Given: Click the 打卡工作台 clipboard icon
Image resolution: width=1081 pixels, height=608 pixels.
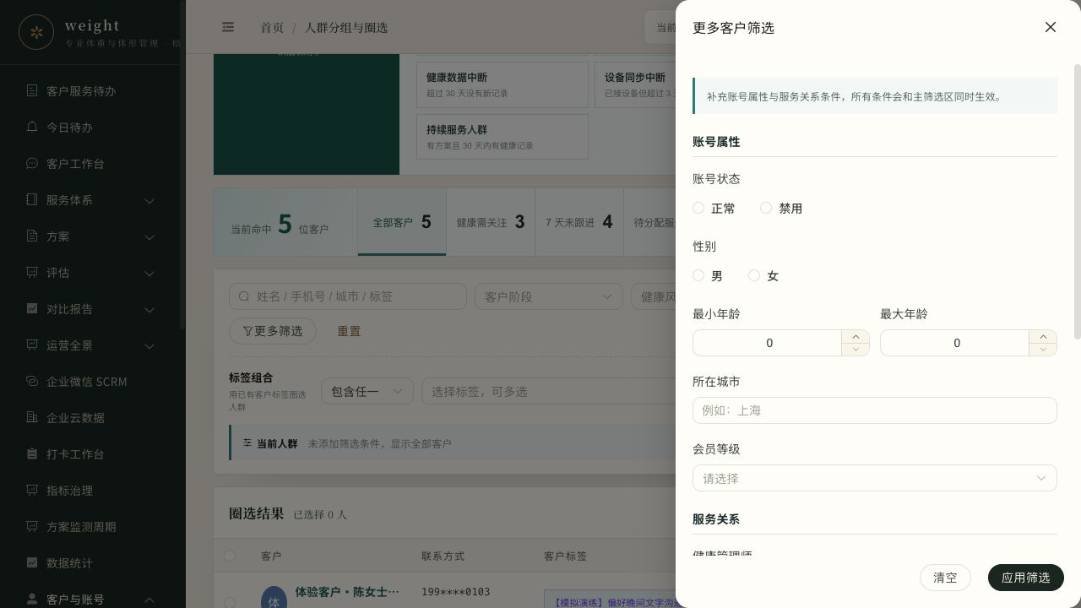Looking at the screenshot, I should click(x=32, y=453).
